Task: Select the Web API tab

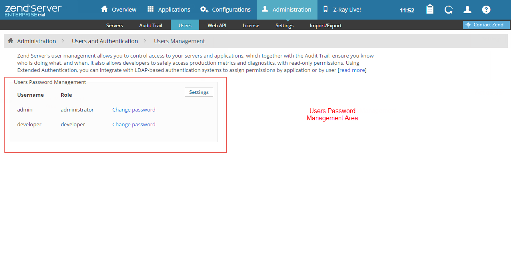Action: click(x=217, y=25)
